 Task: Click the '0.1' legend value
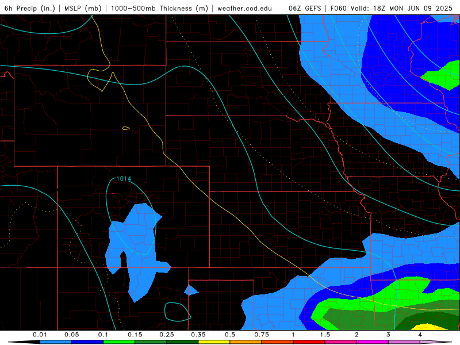click(x=103, y=335)
